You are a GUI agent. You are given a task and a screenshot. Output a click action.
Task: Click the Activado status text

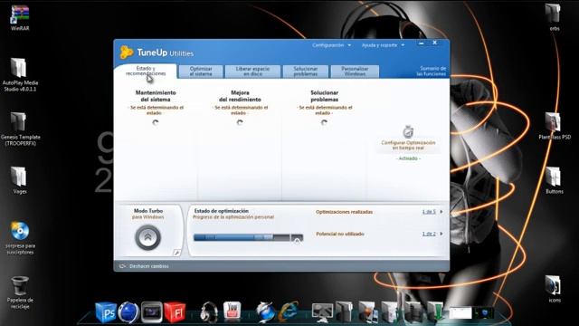408,158
